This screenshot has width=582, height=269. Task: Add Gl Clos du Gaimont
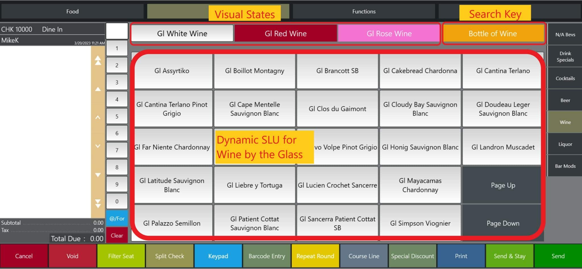coord(337,109)
